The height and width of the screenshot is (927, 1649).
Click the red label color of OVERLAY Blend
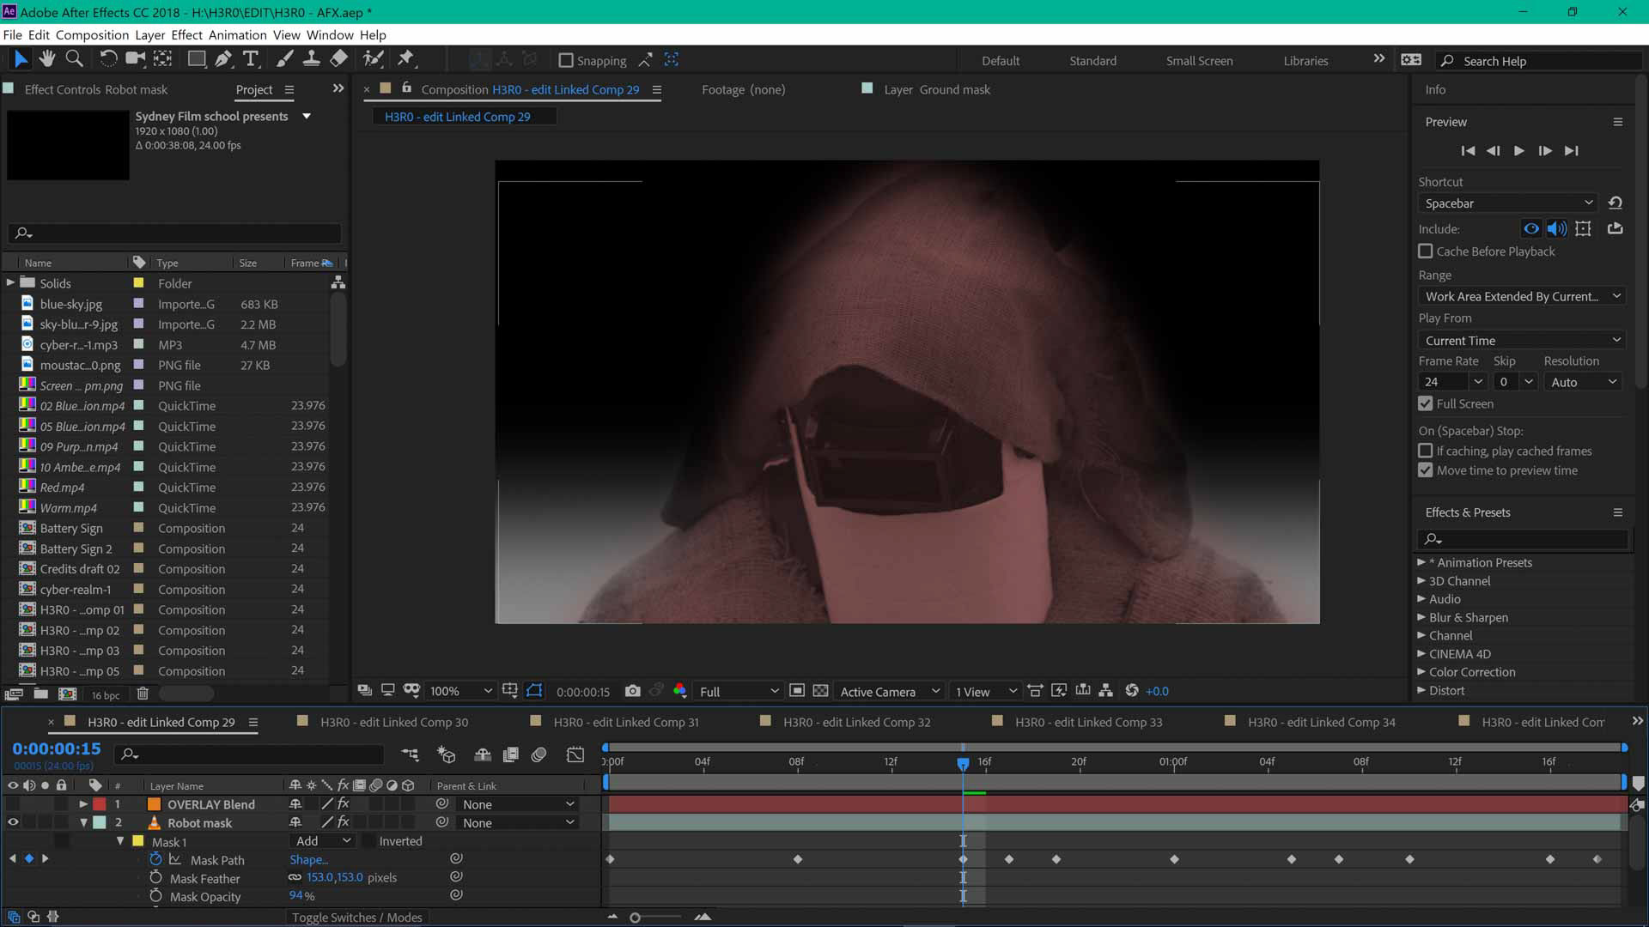tap(100, 804)
